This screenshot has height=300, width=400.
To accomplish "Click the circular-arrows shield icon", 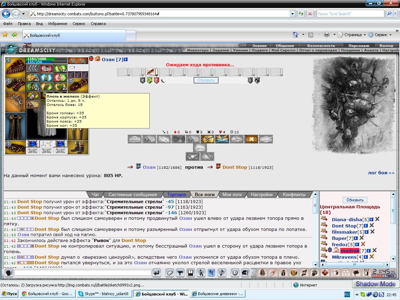I will [257, 80].
